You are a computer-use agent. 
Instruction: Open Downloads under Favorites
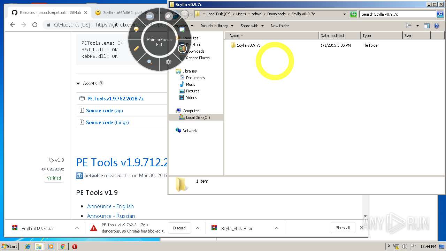(195, 51)
